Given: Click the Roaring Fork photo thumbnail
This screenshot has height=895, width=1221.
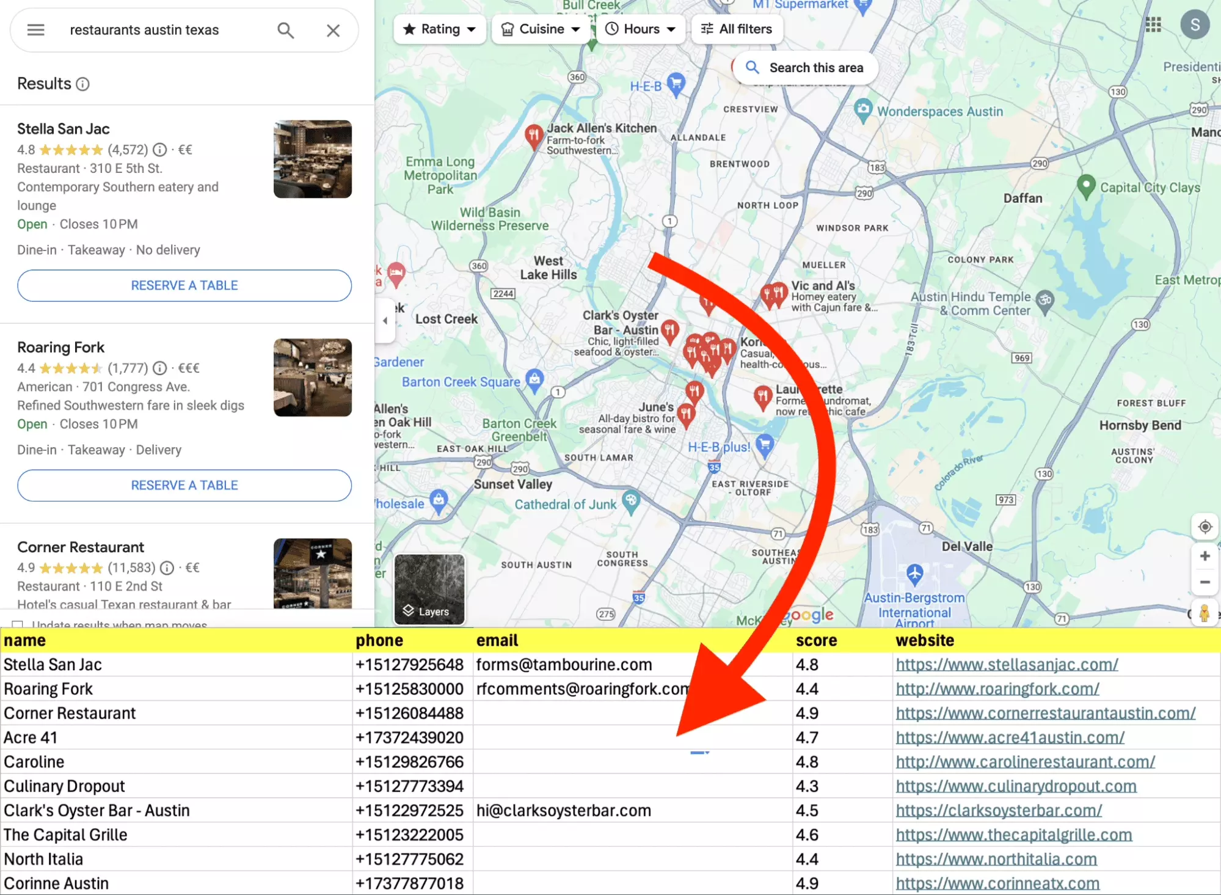Looking at the screenshot, I should pyautogui.click(x=312, y=378).
